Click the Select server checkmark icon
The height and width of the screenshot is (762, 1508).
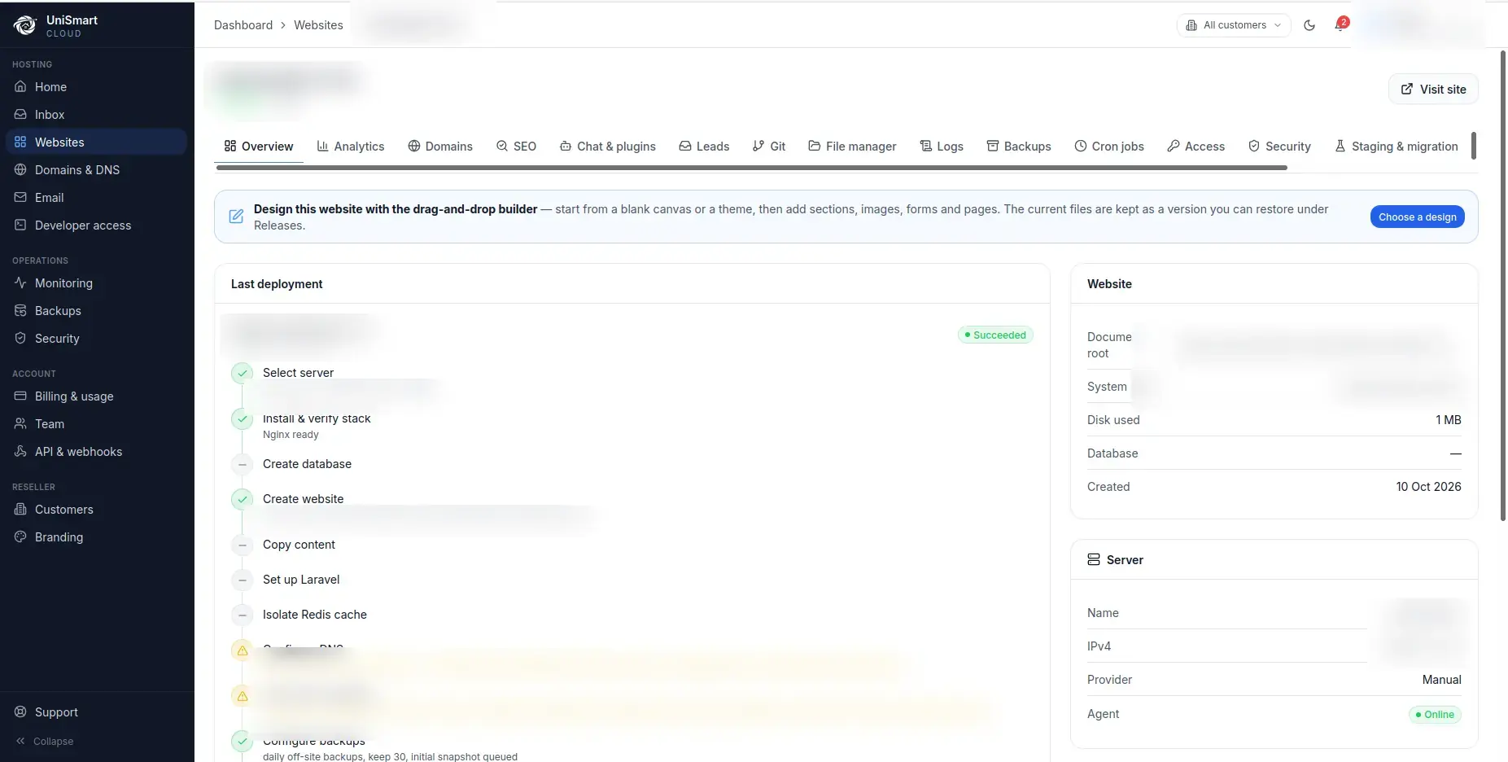pyautogui.click(x=242, y=374)
